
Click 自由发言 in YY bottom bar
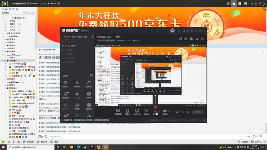(29, 142)
